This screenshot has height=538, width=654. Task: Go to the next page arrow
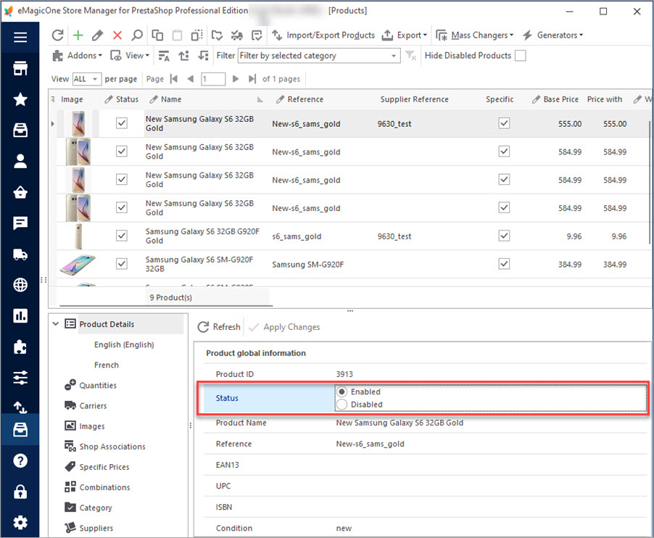[235, 79]
